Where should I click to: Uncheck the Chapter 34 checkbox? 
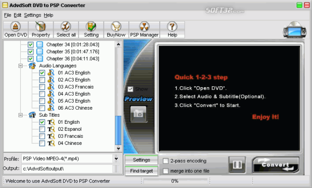click(31, 45)
